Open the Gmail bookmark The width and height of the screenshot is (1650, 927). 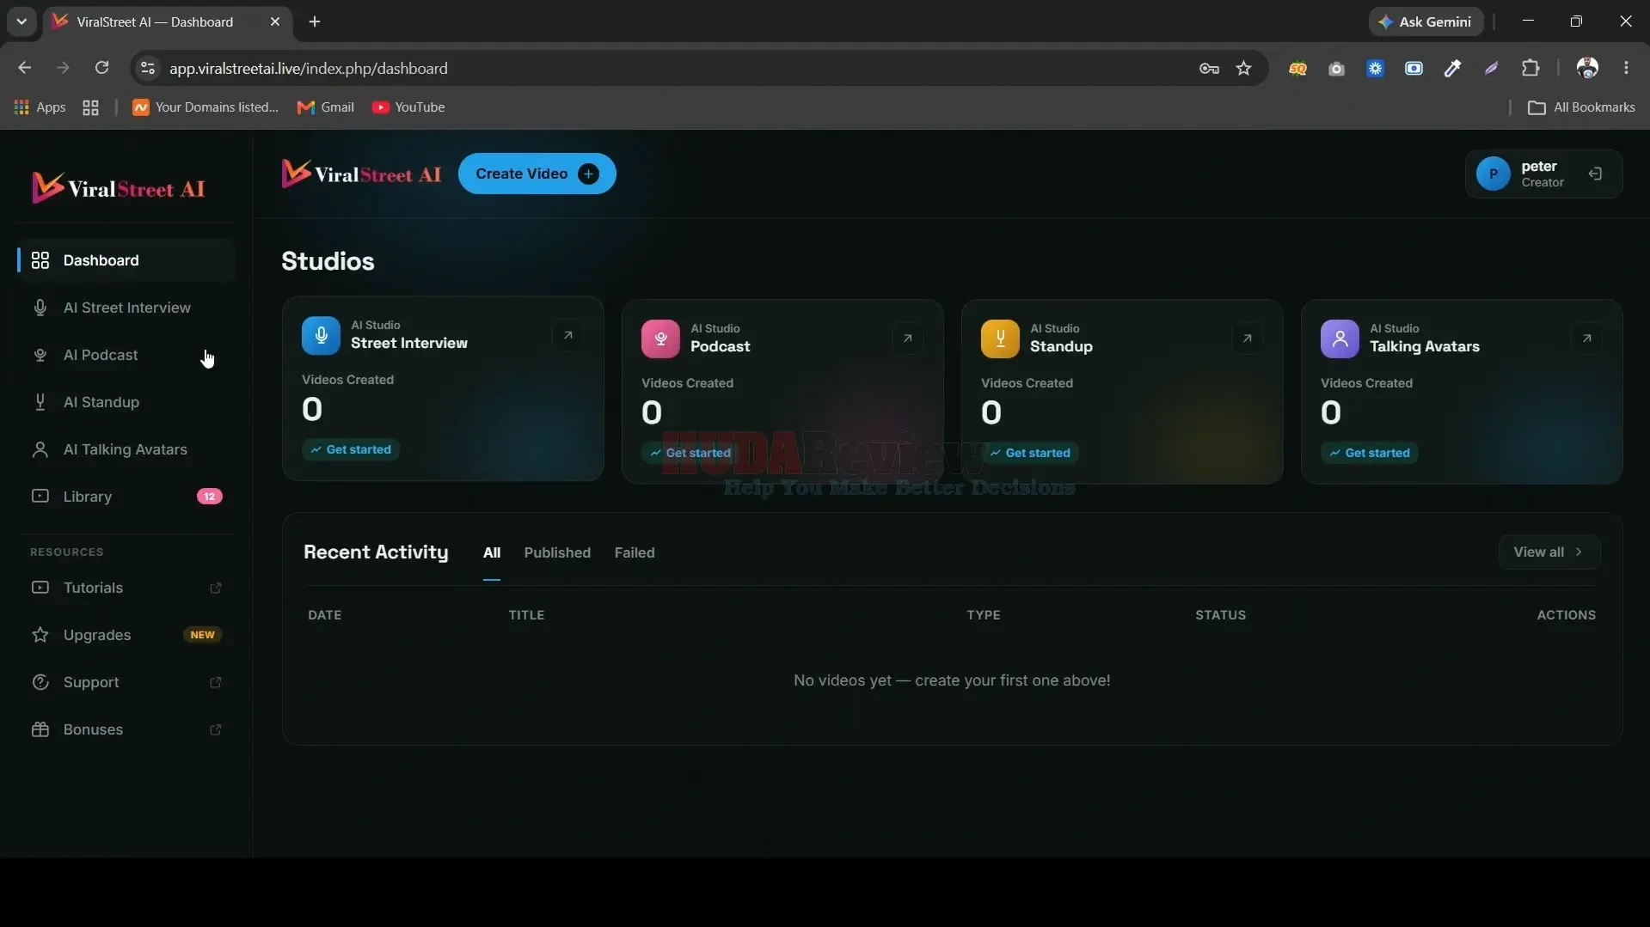click(x=325, y=107)
